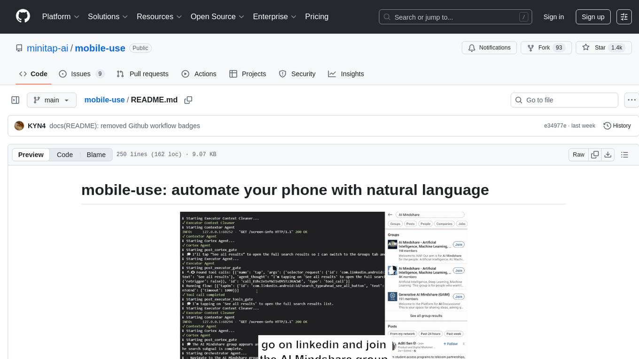Expand the Enterprise menu
This screenshot has width=639, height=359.
click(x=275, y=16)
